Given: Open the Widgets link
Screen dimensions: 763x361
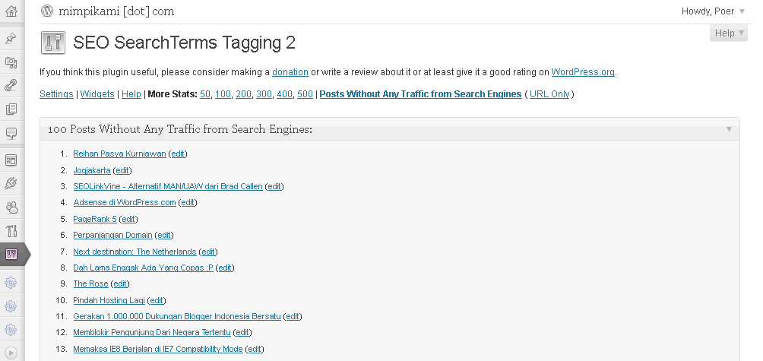Looking at the screenshot, I should (97, 94).
